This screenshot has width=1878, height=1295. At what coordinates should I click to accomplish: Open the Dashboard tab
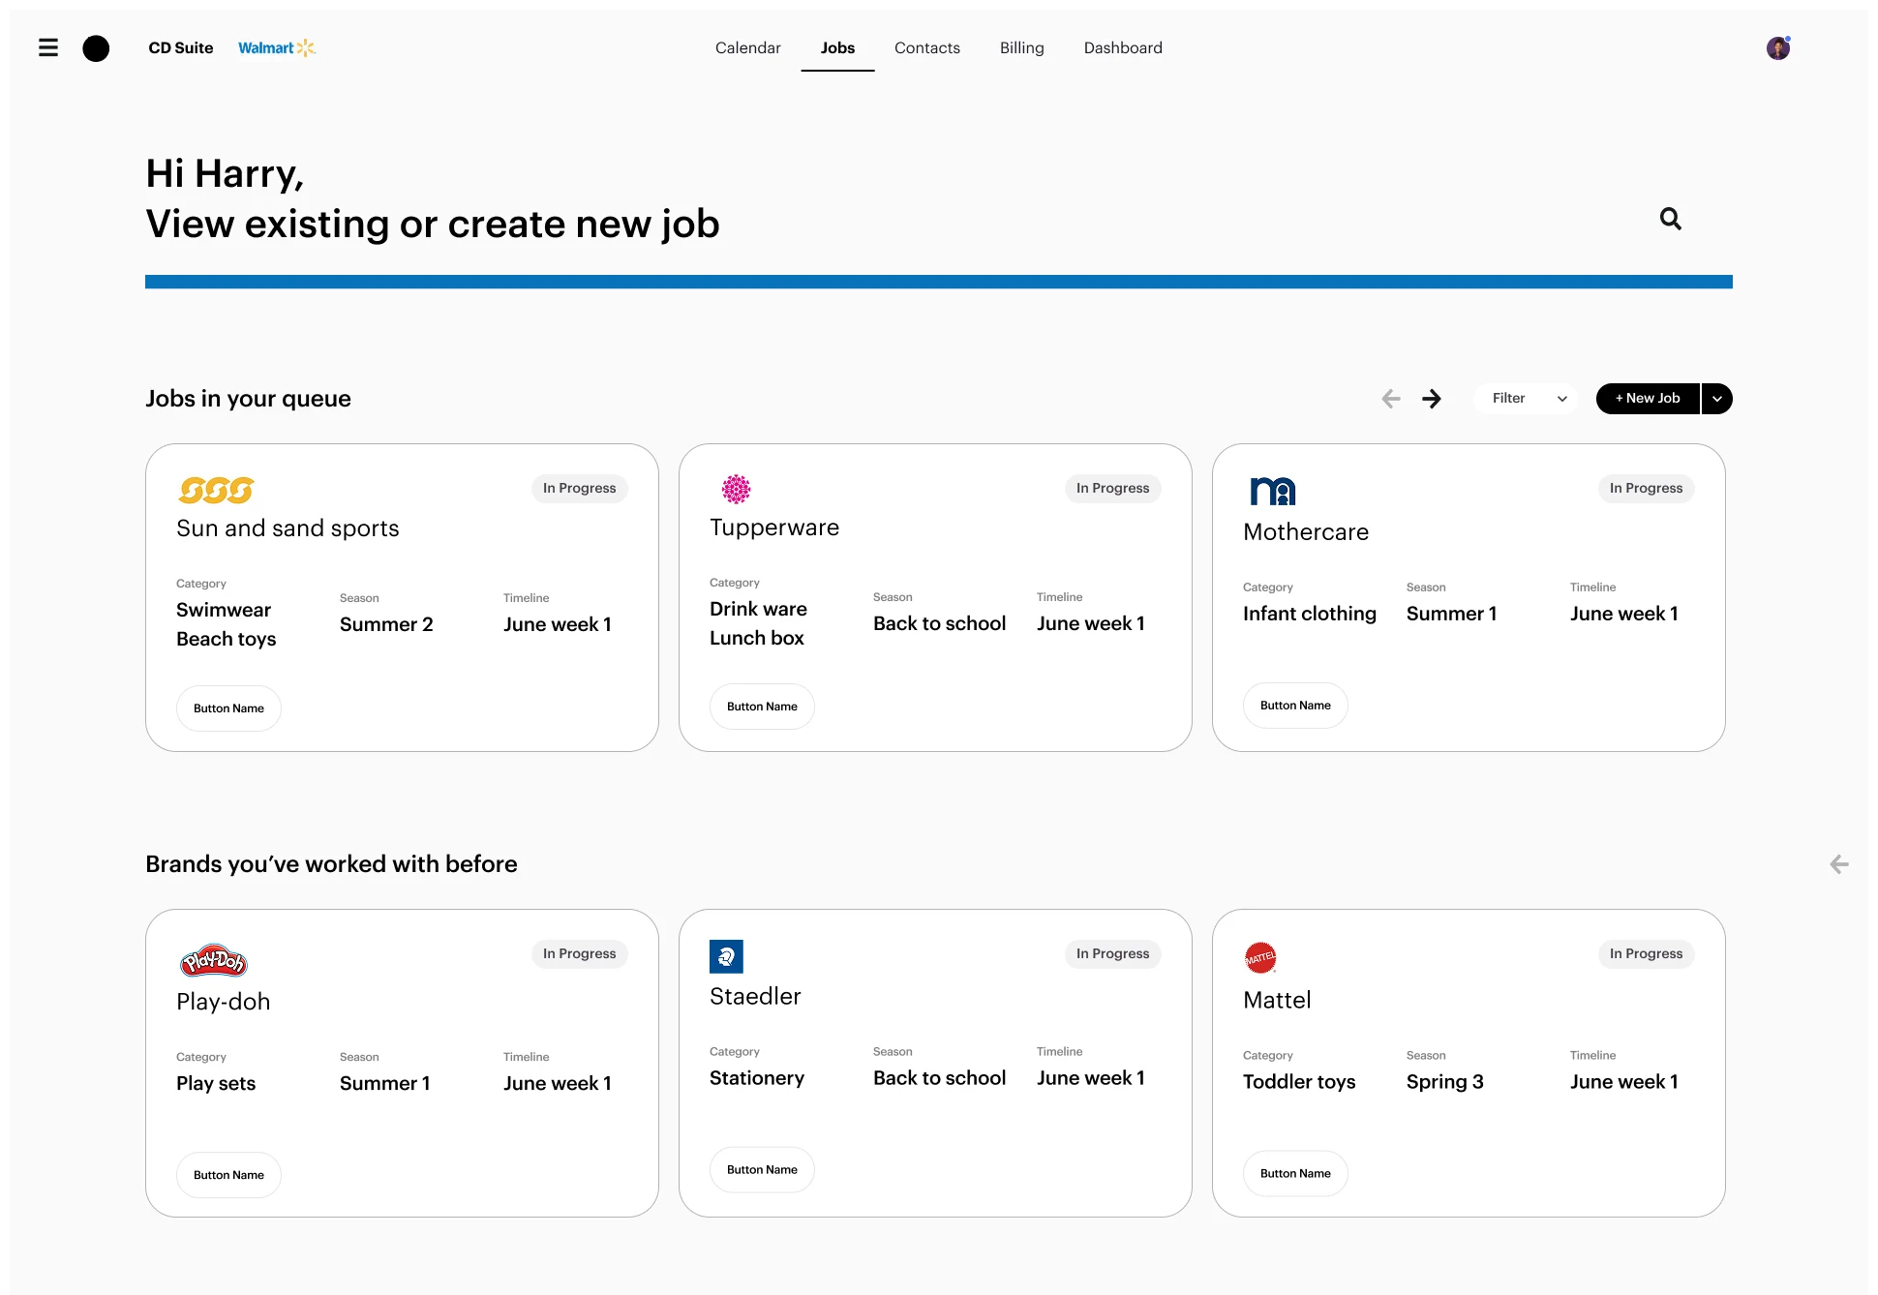pyautogui.click(x=1123, y=47)
